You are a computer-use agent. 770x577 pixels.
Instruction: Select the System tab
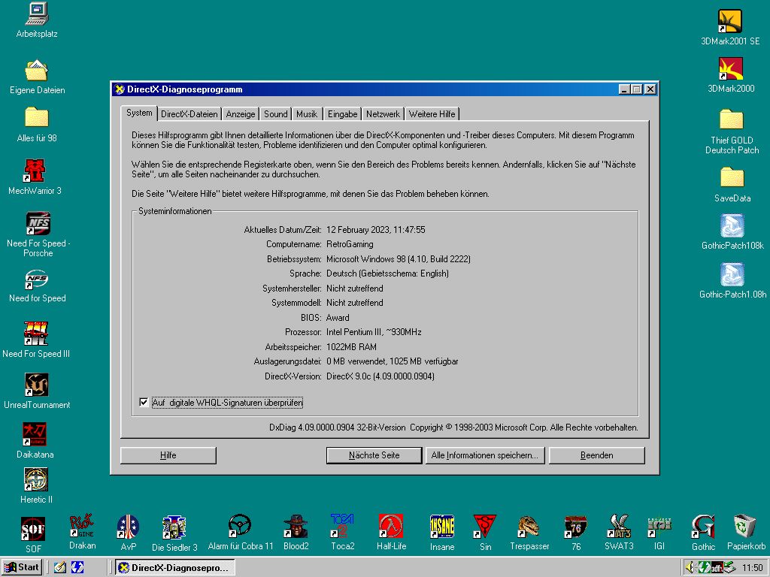click(x=139, y=113)
